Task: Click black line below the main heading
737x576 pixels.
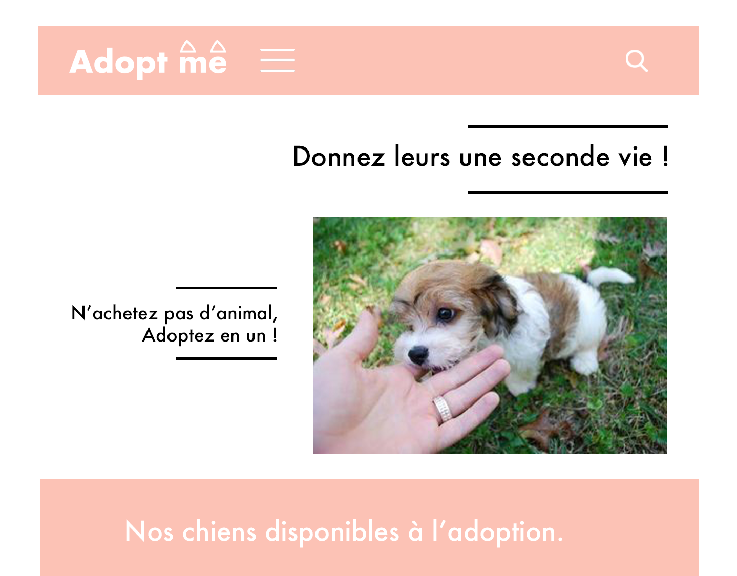Action: click(x=568, y=193)
